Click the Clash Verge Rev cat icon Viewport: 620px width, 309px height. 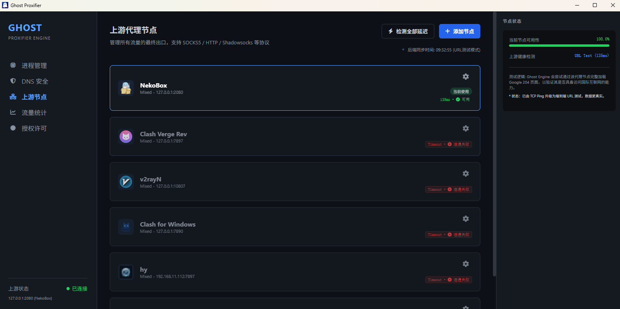(126, 137)
